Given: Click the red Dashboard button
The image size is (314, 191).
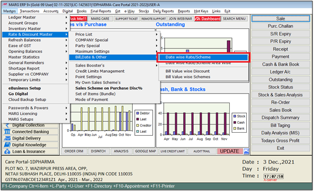Looking at the screenshot, I should click(x=208, y=19).
